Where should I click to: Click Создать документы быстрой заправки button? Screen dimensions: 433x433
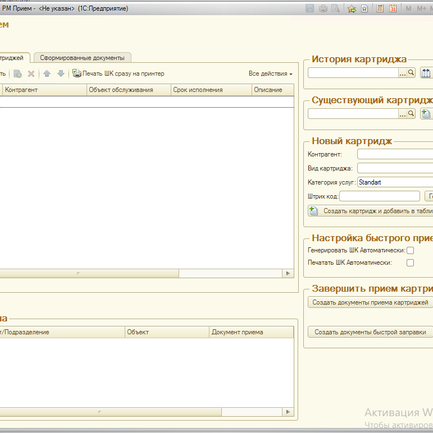tap(370, 332)
